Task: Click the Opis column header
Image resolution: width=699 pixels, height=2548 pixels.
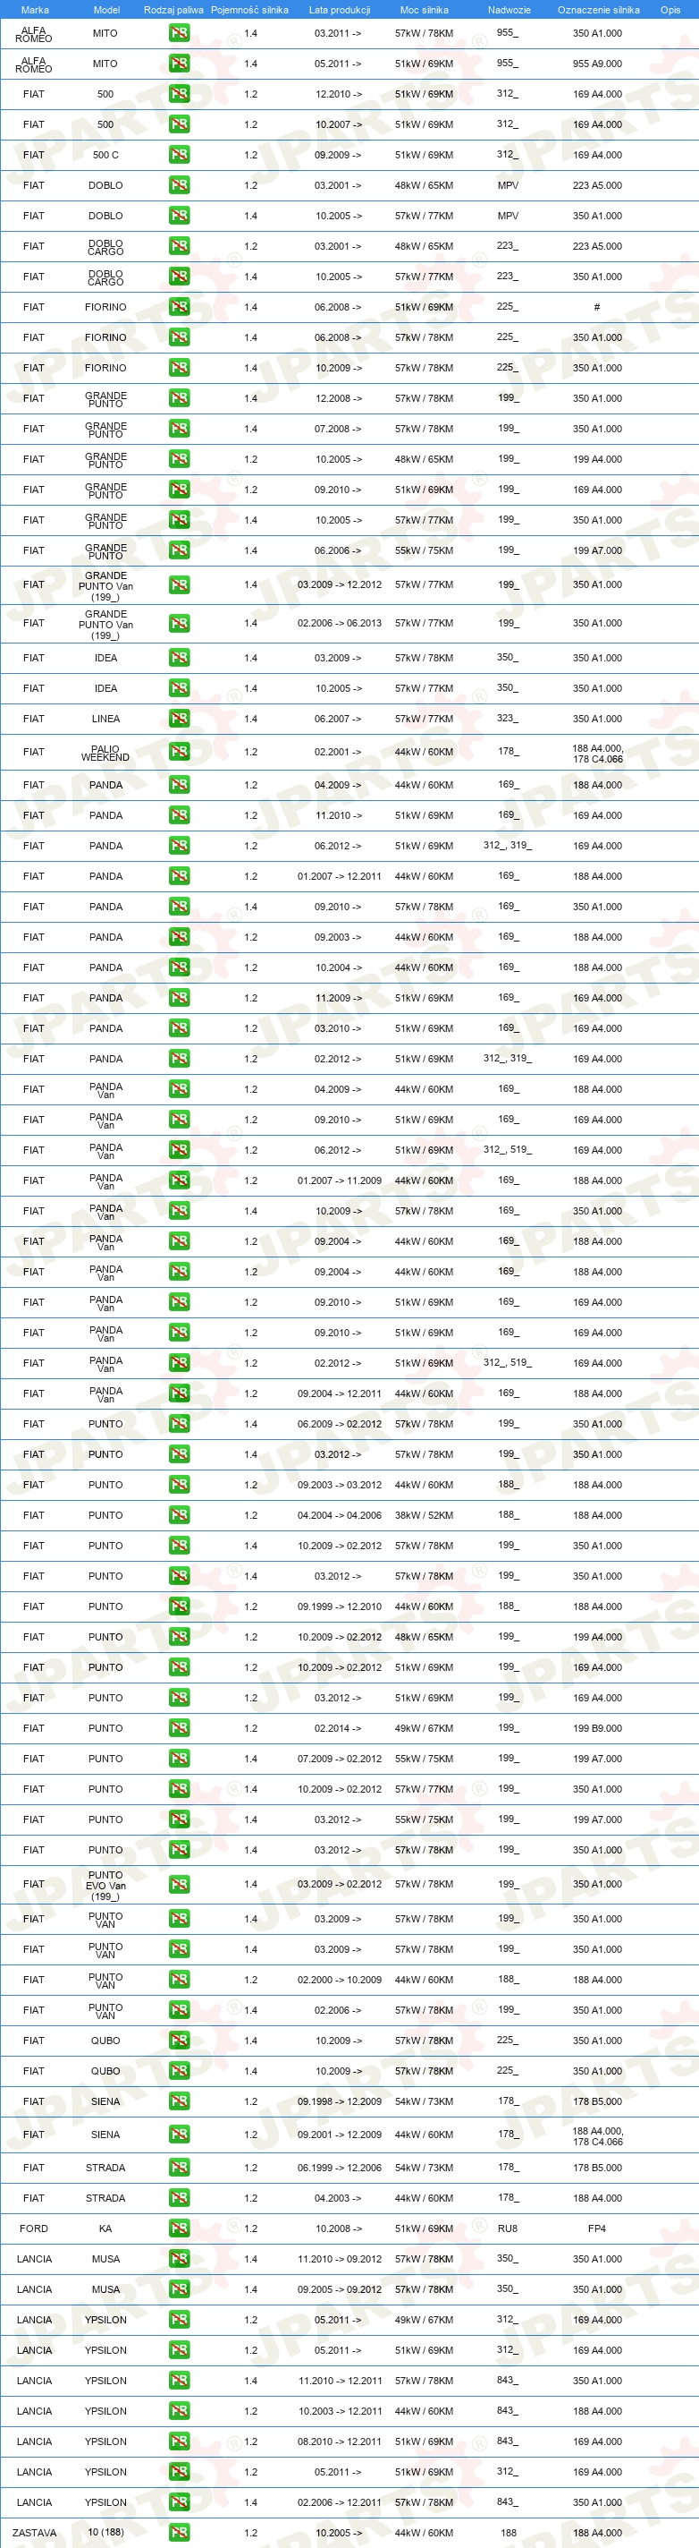Action: pyautogui.click(x=670, y=10)
